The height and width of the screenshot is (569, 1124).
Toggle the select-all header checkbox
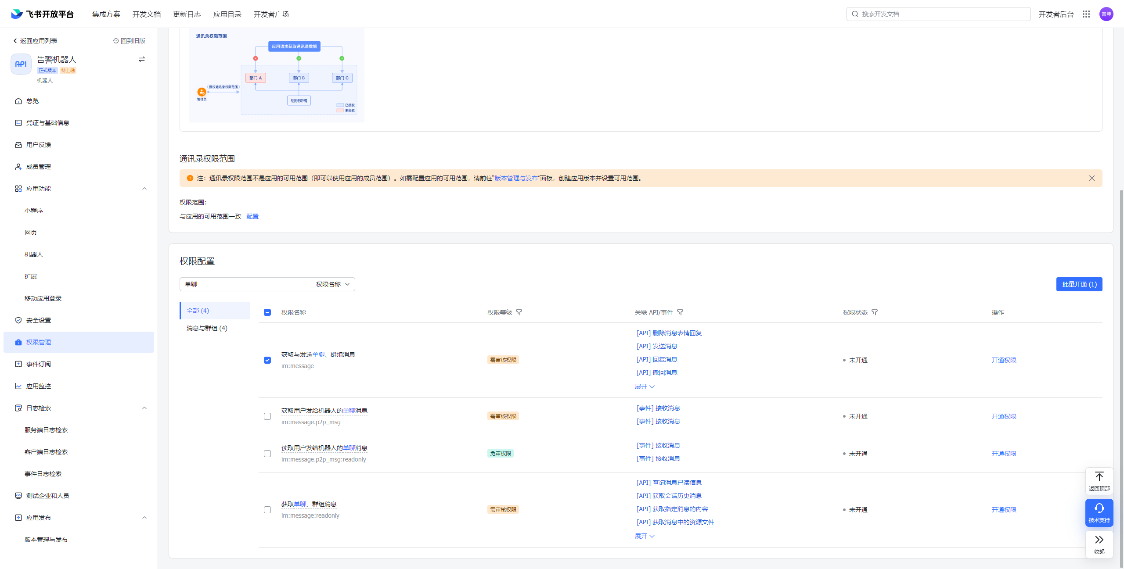coord(267,312)
